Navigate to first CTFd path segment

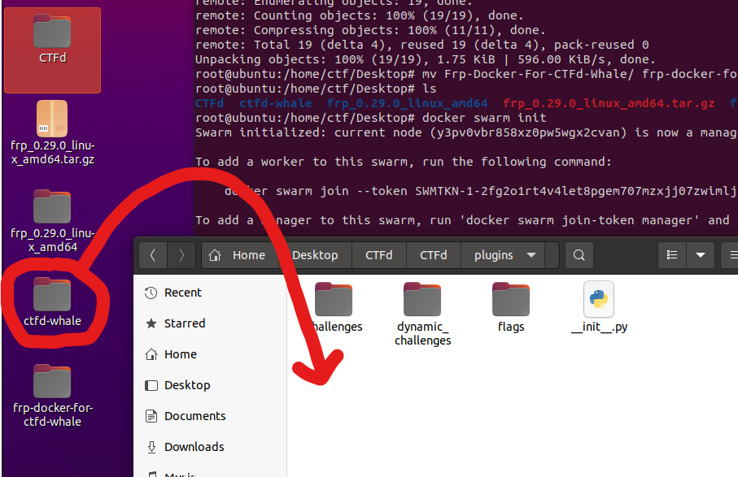click(379, 255)
